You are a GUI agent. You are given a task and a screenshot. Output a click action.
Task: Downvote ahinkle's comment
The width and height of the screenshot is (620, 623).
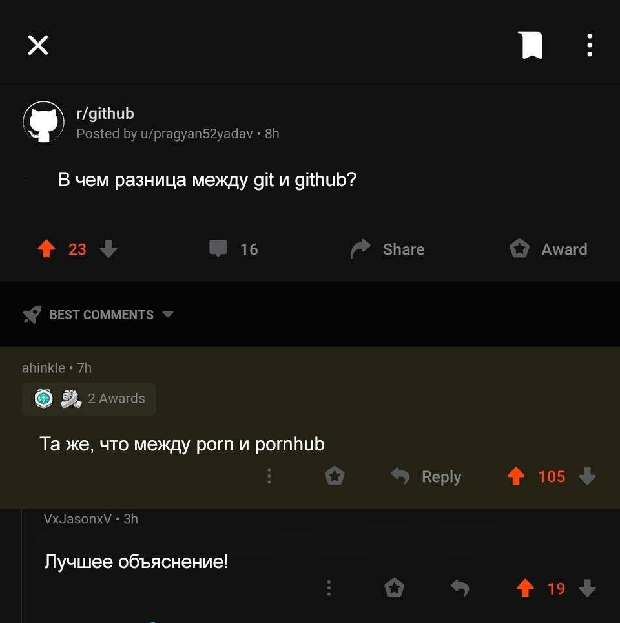click(x=587, y=476)
